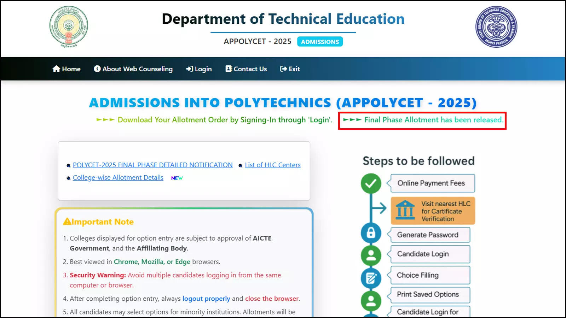This screenshot has width=566, height=318.
Task: Open Contact Us in navigation bar
Action: point(246,69)
